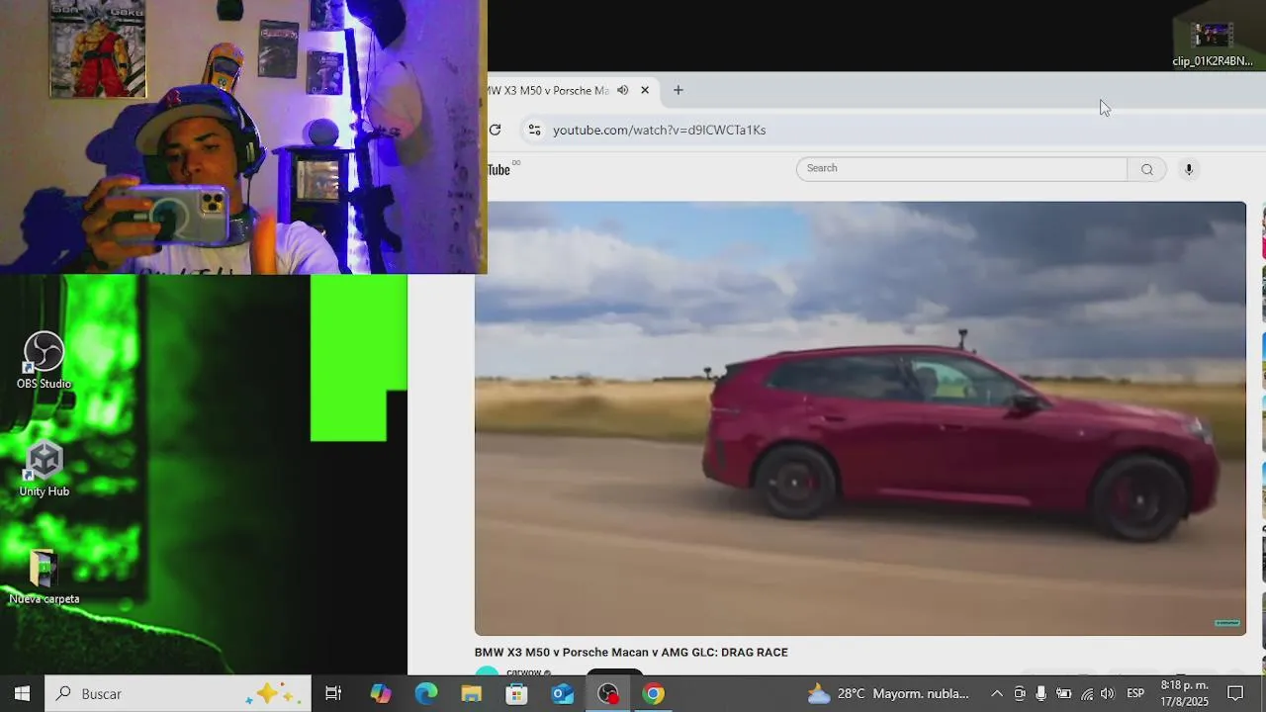Open the clock and date flyout

pyautogui.click(x=1185, y=694)
